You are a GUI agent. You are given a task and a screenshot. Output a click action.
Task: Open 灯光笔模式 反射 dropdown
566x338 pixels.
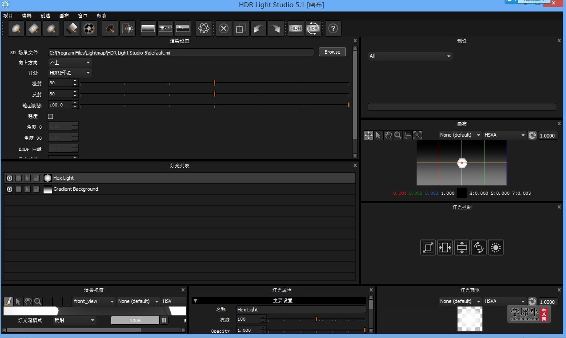coord(74,320)
